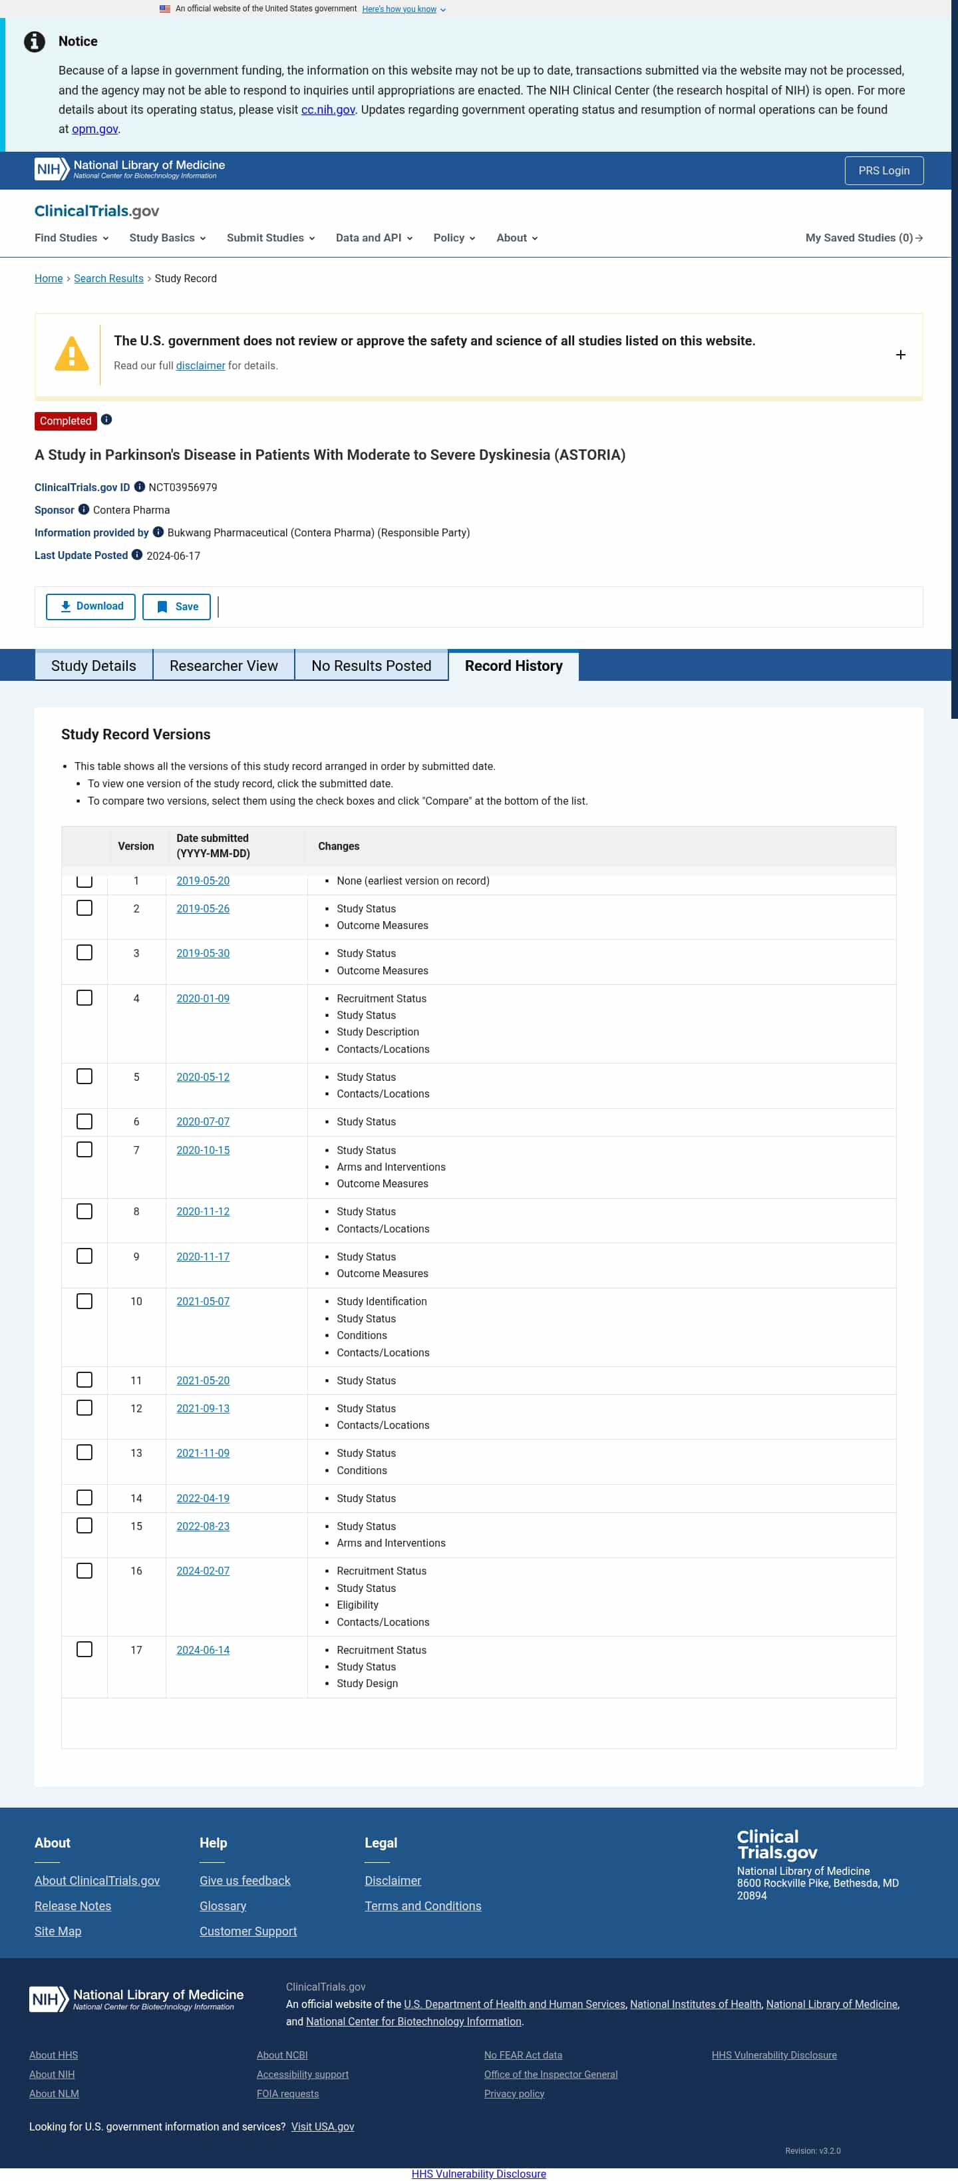Switch to the Study Details tab
The width and height of the screenshot is (958, 2181).
(94, 666)
